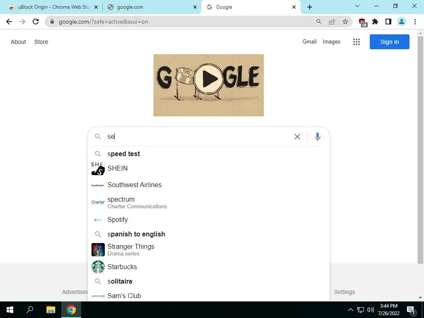Bookmark this tab with the star icon
This screenshot has height=318, width=424.
[x=345, y=22]
